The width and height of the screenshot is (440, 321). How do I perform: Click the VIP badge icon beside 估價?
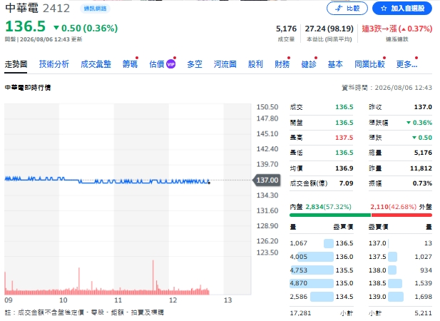170,64
